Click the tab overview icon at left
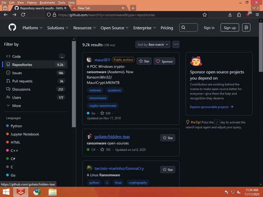 pyautogui.click(x=5, y=8)
